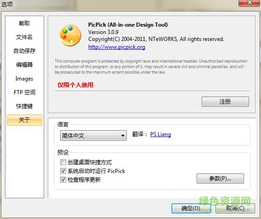Click the red 仅限个人使用 notice
The width and height of the screenshot is (261, 219).
click(x=75, y=85)
